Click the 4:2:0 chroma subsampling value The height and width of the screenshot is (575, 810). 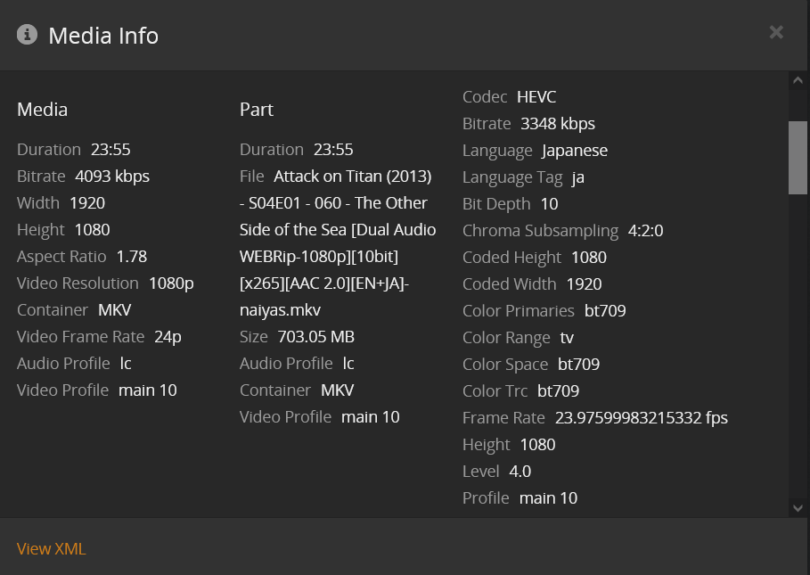[x=646, y=230]
